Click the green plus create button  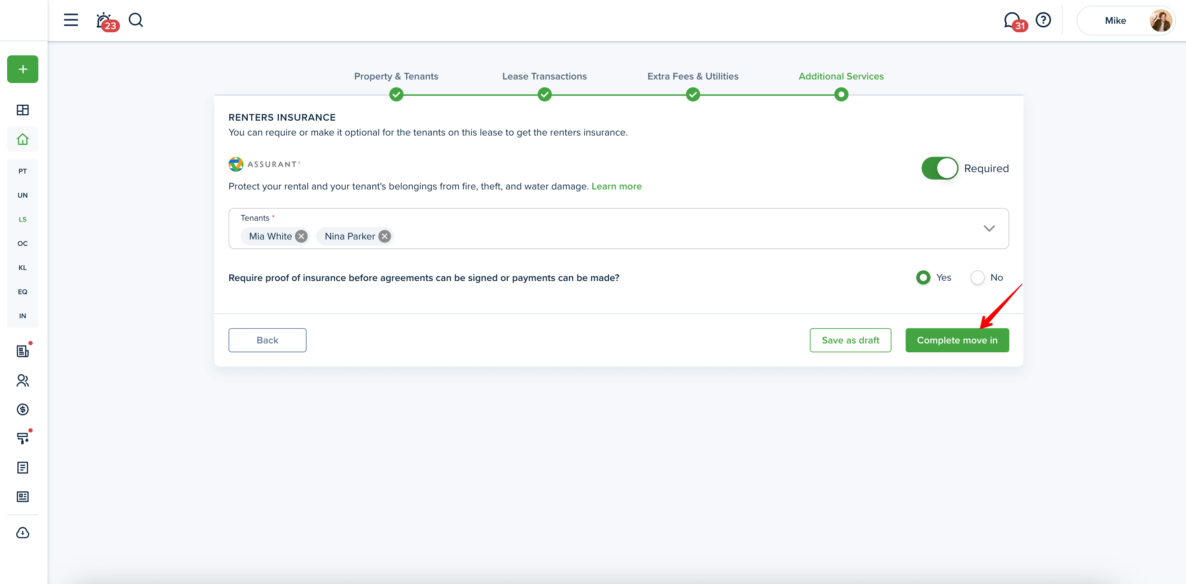(x=23, y=70)
